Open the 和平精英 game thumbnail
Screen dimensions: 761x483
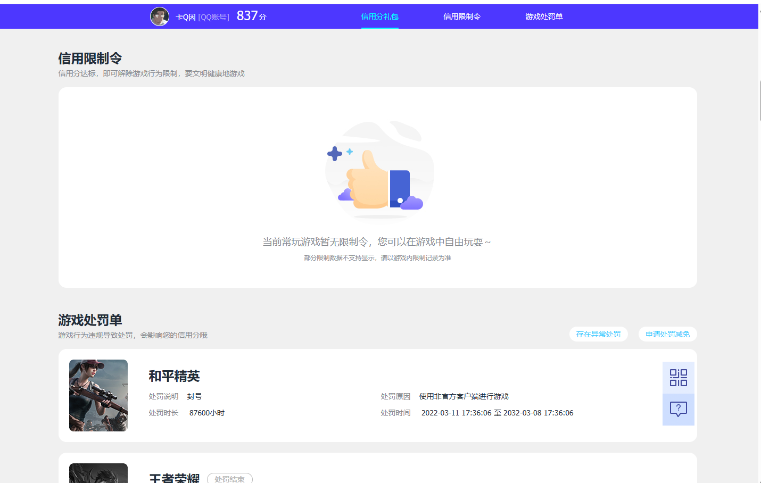(x=98, y=395)
